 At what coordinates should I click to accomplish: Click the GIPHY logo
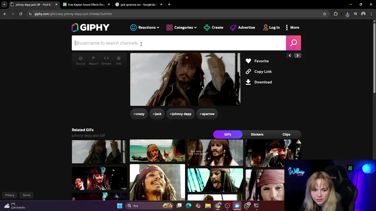(90, 27)
